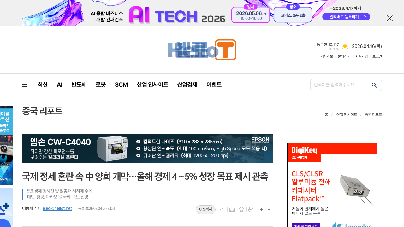Open the hamburger menu icon
Screen dimensions: 404x227
click(25, 85)
